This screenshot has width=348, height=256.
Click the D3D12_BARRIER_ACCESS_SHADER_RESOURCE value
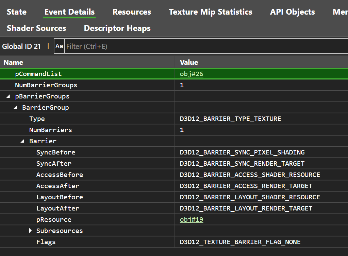point(250,175)
